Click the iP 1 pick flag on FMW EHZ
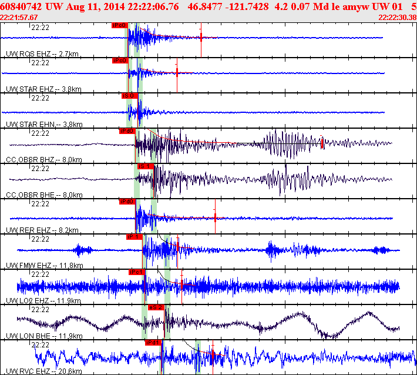 [134, 237]
